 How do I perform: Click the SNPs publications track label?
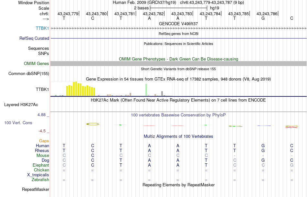click(44, 53)
